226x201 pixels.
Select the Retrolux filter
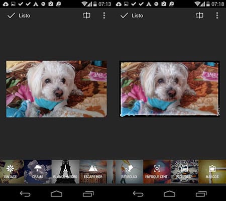tap(129, 172)
